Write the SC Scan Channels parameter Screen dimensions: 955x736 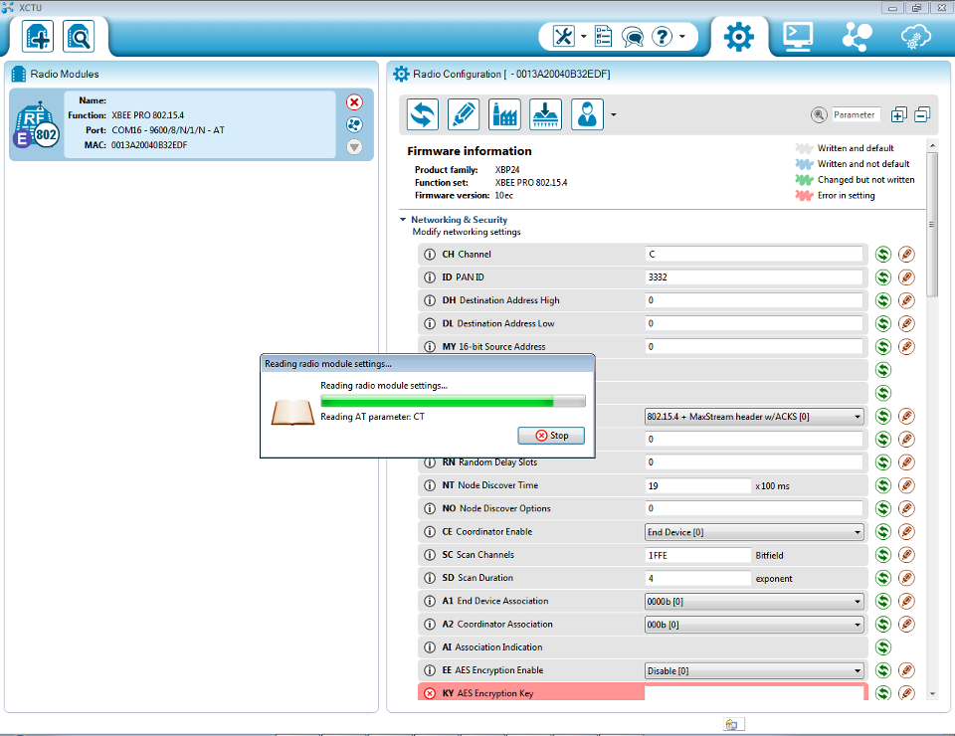tap(907, 555)
